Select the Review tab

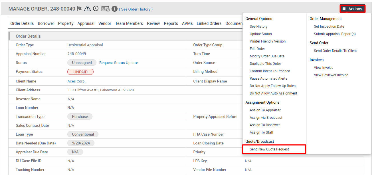coord(153,23)
